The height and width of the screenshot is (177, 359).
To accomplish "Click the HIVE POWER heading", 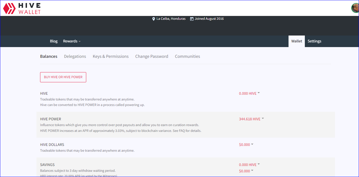I will point(51,119).
